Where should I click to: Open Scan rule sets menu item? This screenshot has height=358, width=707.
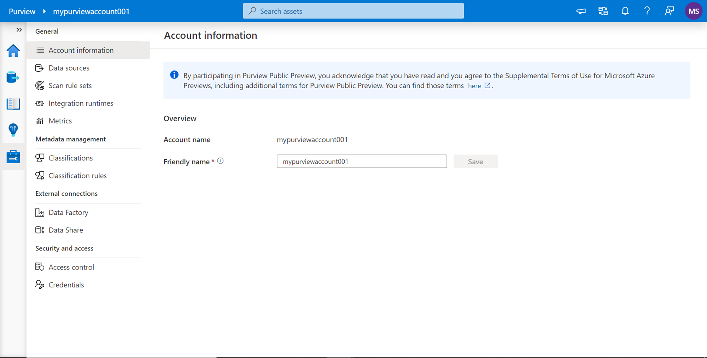70,85
